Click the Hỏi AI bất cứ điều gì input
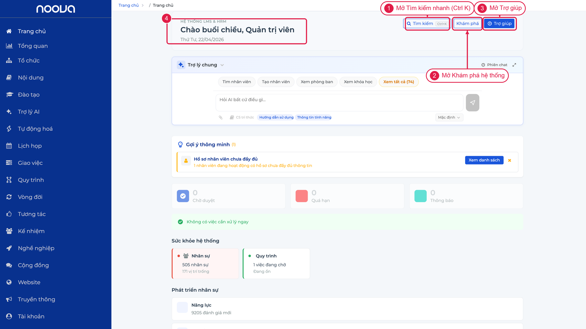 (x=339, y=102)
